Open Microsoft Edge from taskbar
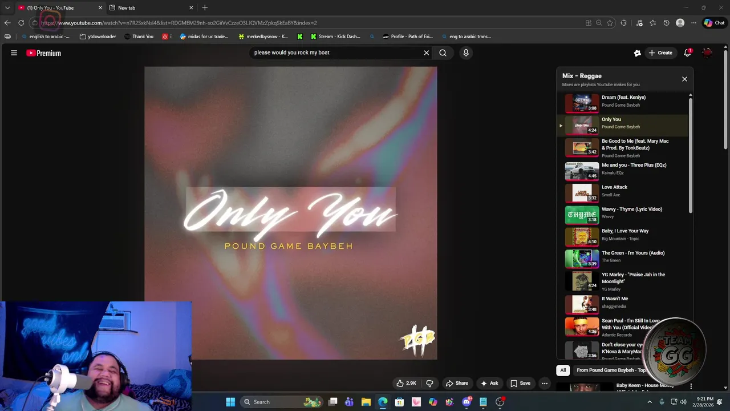The width and height of the screenshot is (730, 411). pos(383,402)
